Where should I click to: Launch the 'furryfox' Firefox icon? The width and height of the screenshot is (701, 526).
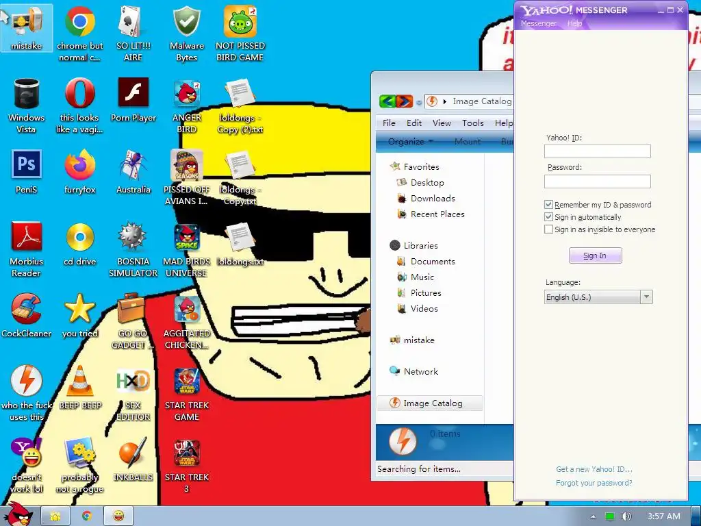pos(79,172)
